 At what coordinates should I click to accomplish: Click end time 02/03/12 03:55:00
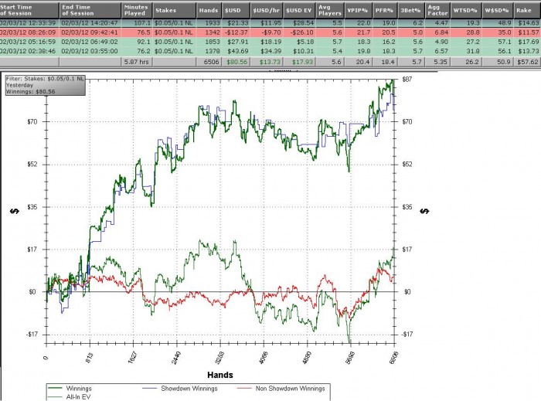(x=90, y=51)
